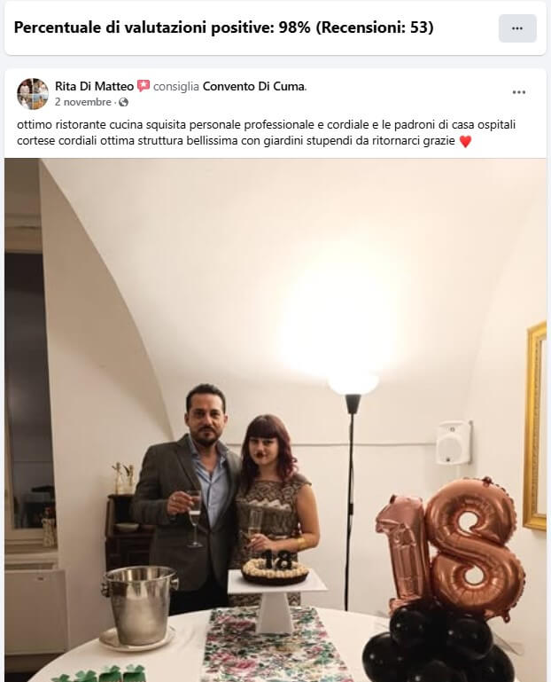Click Rita Di Matteo's round profile avatar

coord(33,93)
